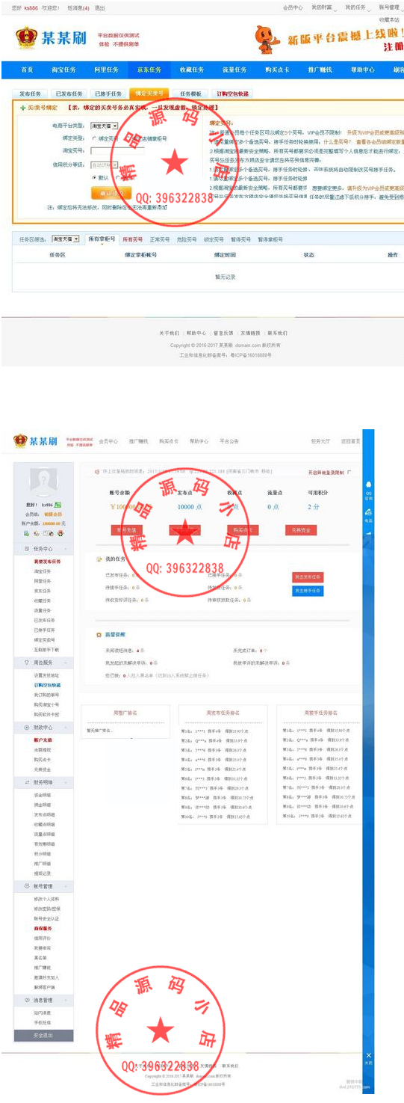Click the red 兑换资金 button
The image size is (404, 1103).
click(x=300, y=530)
